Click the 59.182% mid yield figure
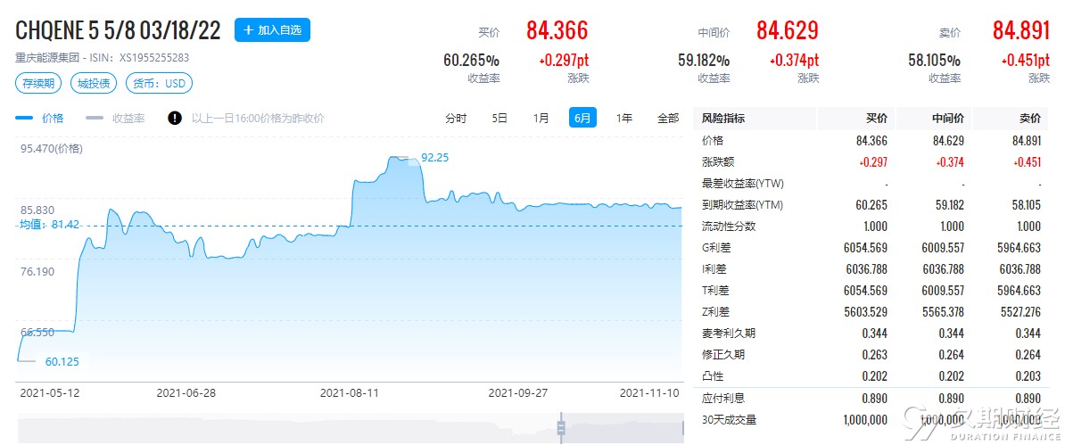 704,61
